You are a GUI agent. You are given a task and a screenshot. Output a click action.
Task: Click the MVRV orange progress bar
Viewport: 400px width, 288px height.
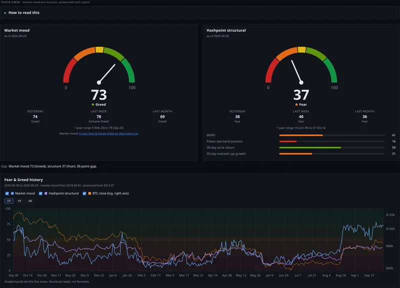tap(301, 135)
